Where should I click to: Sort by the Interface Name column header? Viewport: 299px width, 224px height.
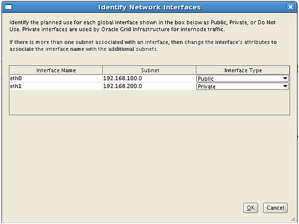point(56,70)
